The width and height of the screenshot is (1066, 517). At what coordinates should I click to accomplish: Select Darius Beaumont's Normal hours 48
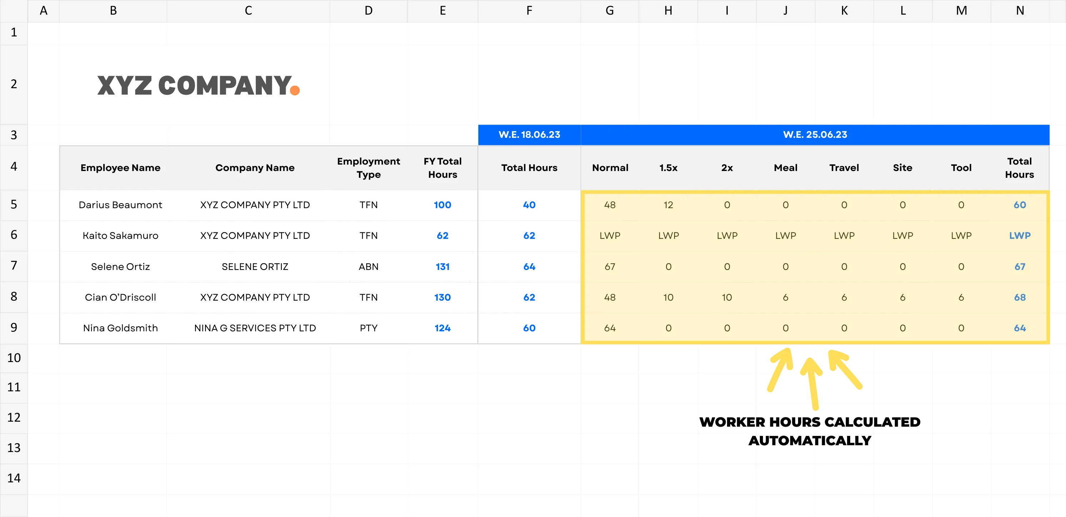tap(610, 205)
